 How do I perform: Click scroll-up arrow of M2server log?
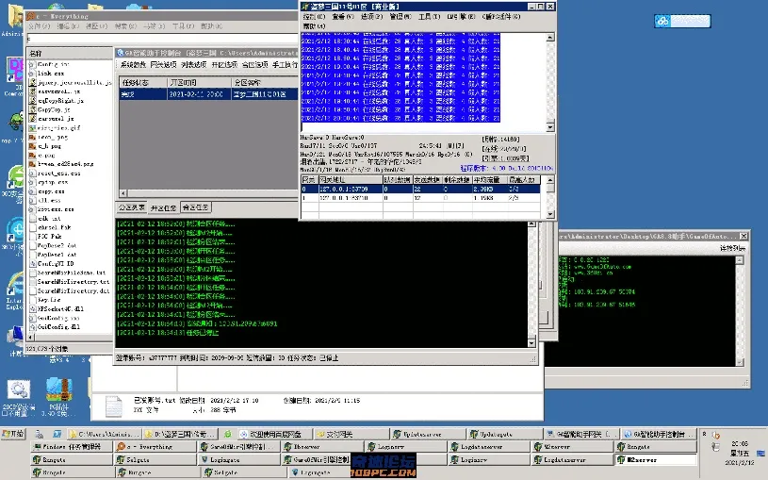[550, 38]
